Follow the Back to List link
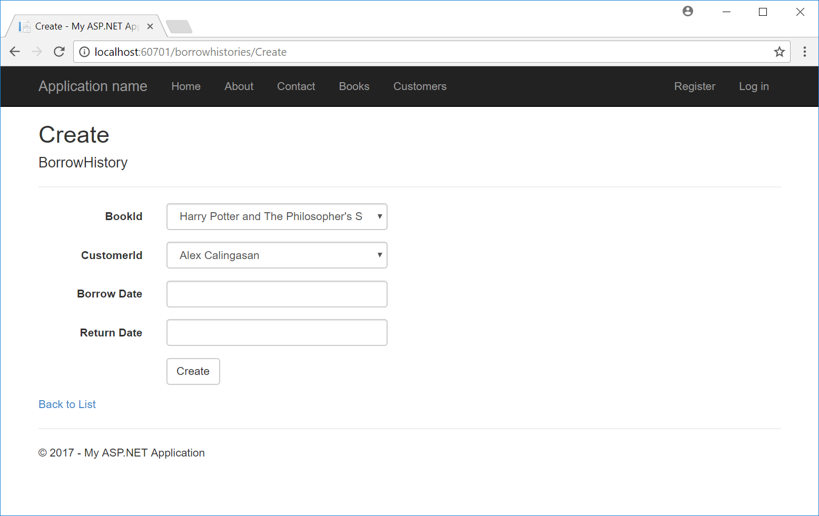 [67, 404]
